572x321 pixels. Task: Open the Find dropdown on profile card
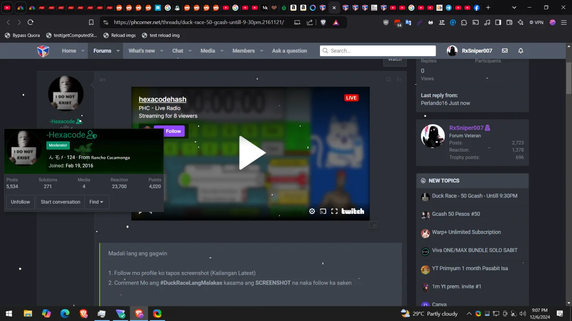(96, 202)
